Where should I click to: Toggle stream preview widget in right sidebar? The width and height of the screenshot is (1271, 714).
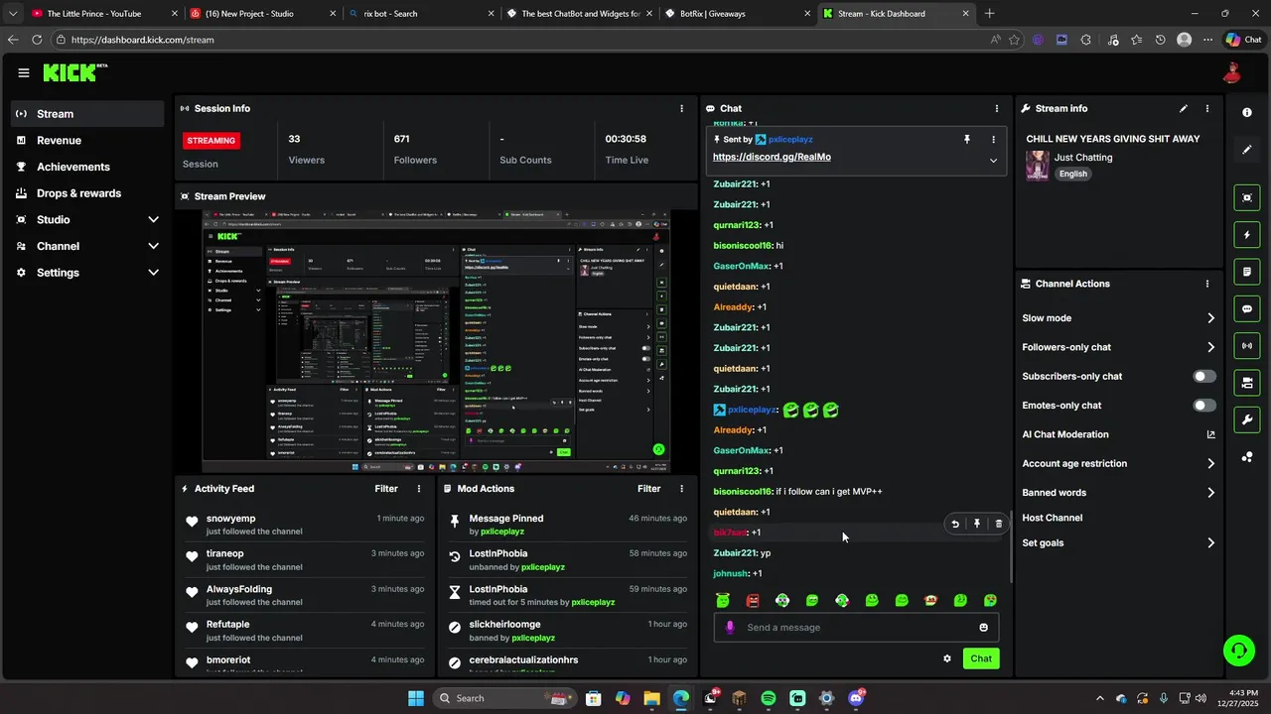click(x=1247, y=198)
